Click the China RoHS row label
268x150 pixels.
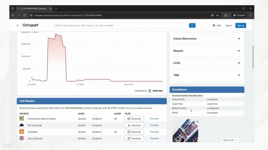point(178,99)
